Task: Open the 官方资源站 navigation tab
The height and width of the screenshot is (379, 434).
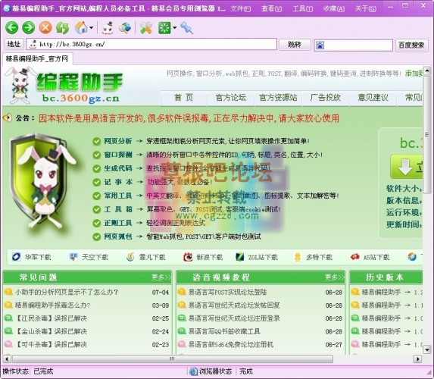Action: tap(278, 98)
